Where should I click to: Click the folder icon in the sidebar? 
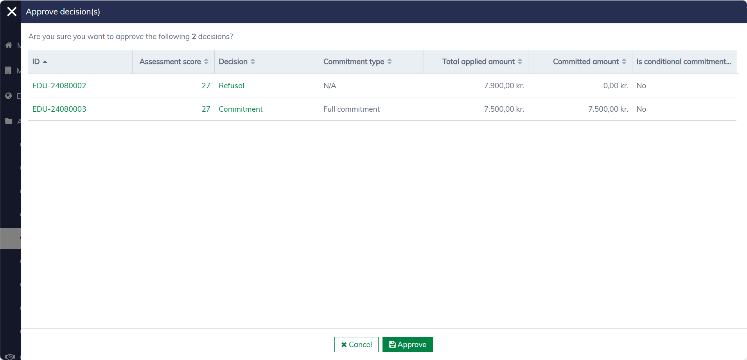pos(9,121)
